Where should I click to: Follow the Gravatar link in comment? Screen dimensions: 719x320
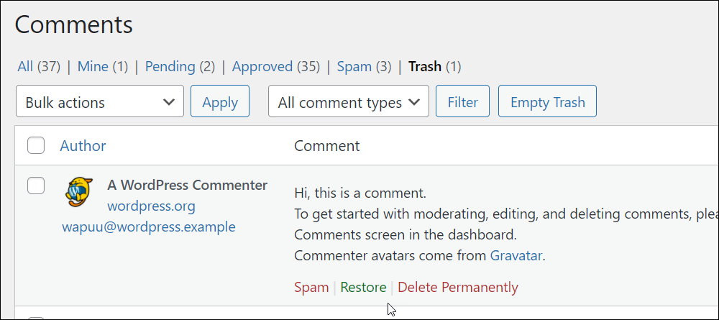[x=516, y=255]
